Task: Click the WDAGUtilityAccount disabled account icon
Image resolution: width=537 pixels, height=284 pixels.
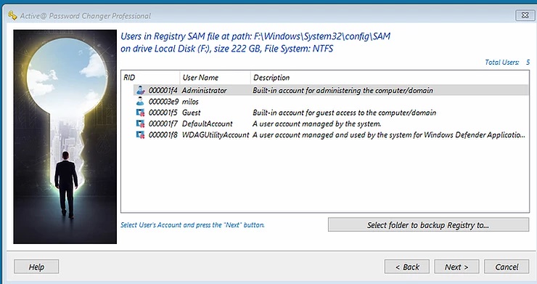Action: click(140, 135)
